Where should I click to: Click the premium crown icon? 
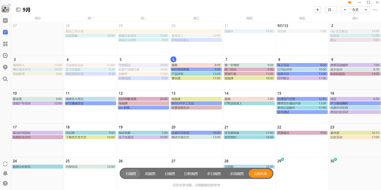pyautogui.click(x=350, y=2)
